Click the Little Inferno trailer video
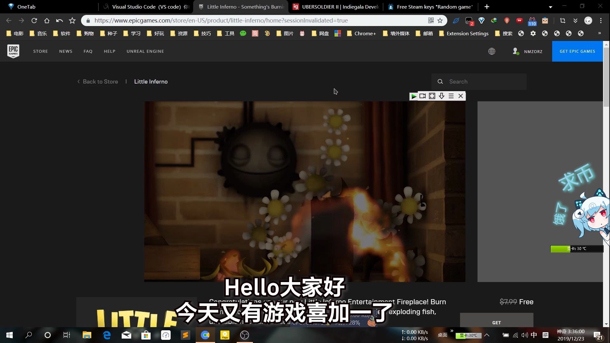610x343 pixels. (x=305, y=192)
